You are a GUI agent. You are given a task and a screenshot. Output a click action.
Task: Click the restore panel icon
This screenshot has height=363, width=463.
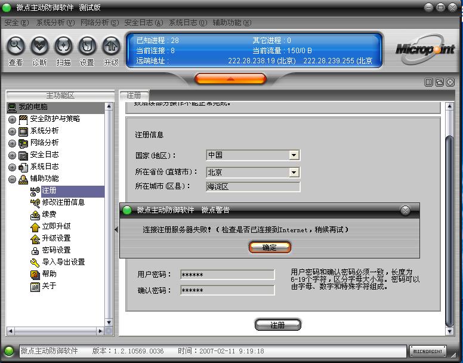click(439, 82)
